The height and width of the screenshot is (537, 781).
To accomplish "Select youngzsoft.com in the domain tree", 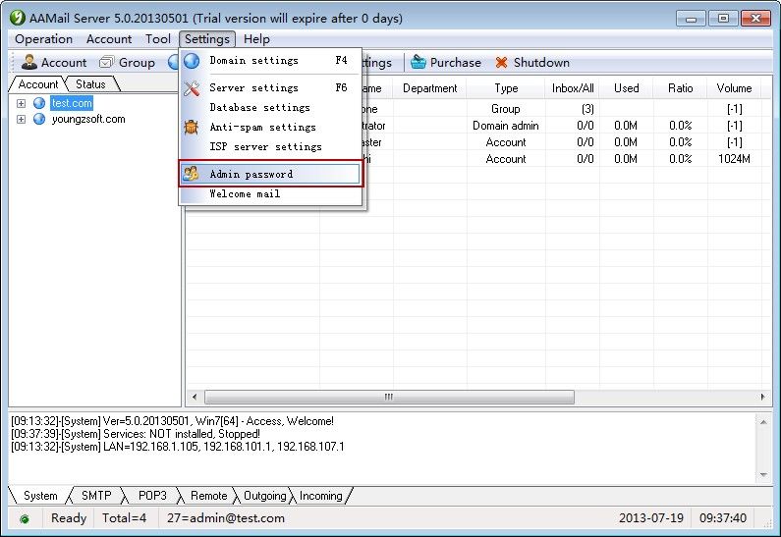I will coord(88,119).
